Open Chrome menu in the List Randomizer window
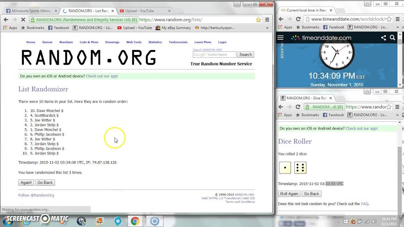The image size is (404, 227). coord(267,20)
